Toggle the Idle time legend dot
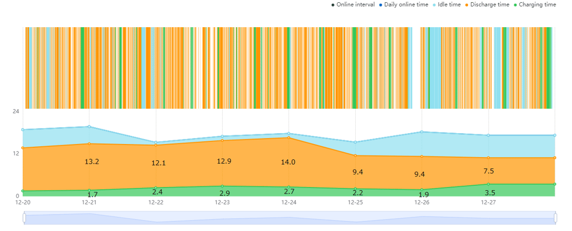The height and width of the screenshot is (231, 572). (x=434, y=5)
